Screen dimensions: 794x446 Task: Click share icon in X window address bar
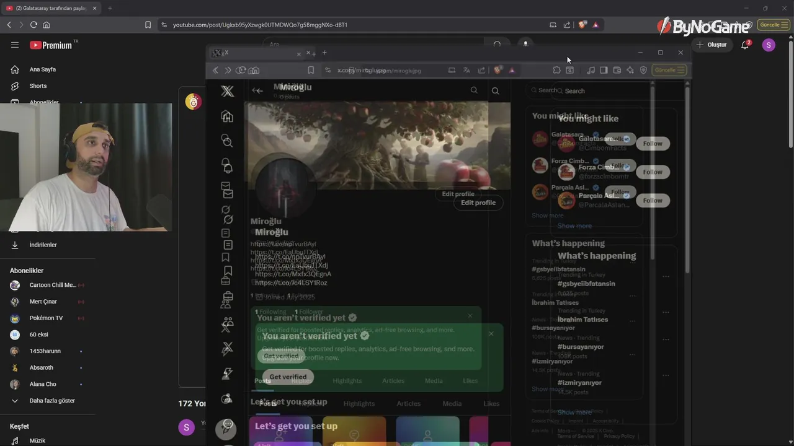pos(481,70)
